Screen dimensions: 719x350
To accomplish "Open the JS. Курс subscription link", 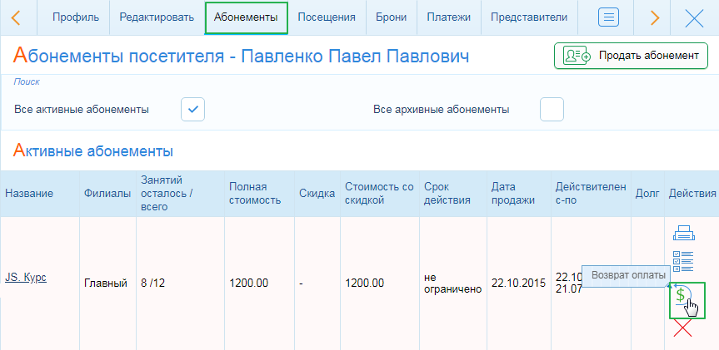I will (26, 277).
